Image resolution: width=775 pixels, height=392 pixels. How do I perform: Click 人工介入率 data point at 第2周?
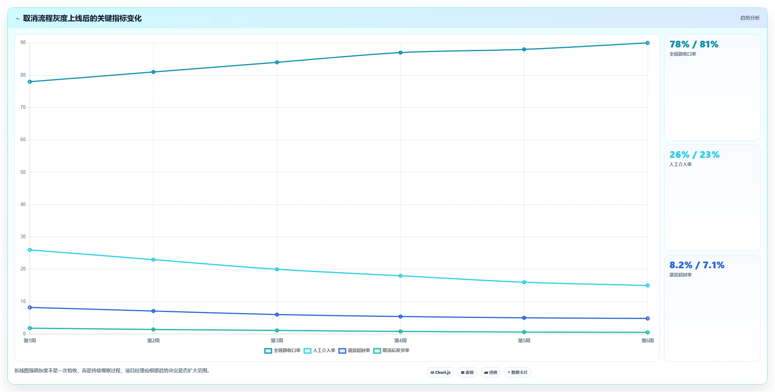[x=153, y=260]
